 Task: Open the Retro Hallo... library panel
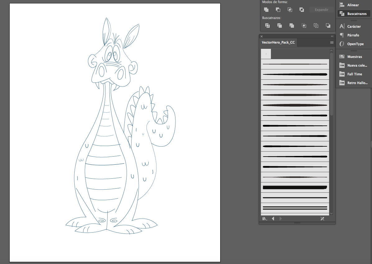click(354, 83)
